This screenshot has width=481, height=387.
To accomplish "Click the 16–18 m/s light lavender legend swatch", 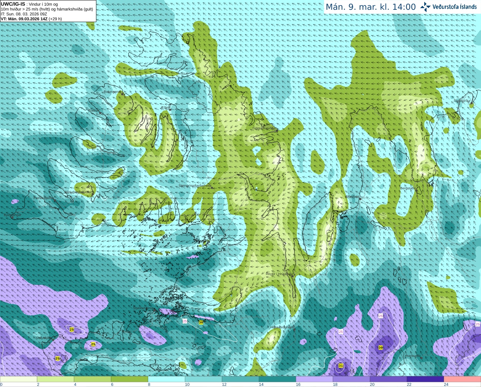I will pos(315,379).
